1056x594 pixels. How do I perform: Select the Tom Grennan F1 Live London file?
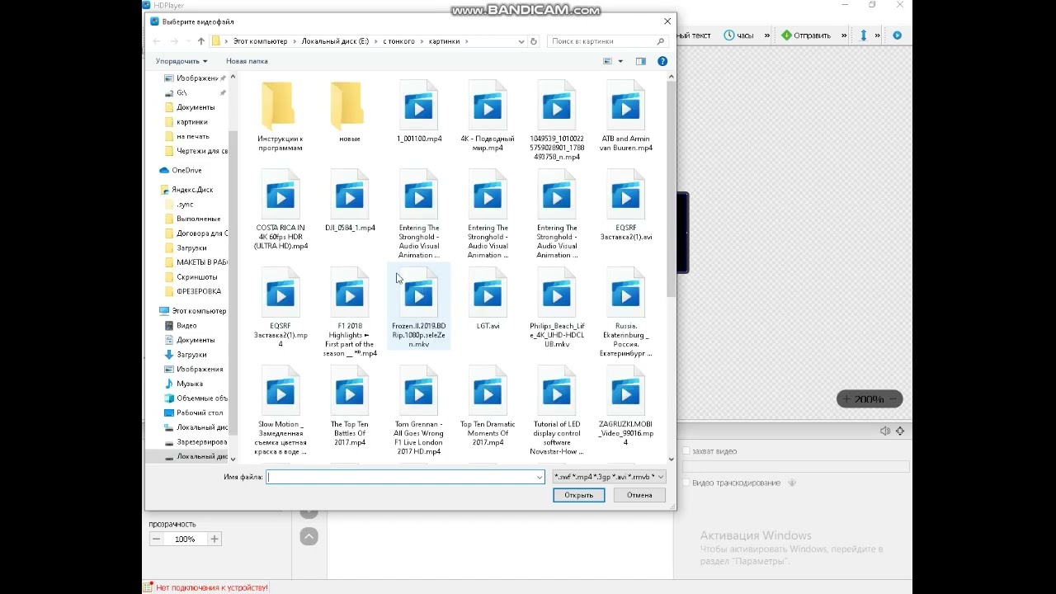419,411
